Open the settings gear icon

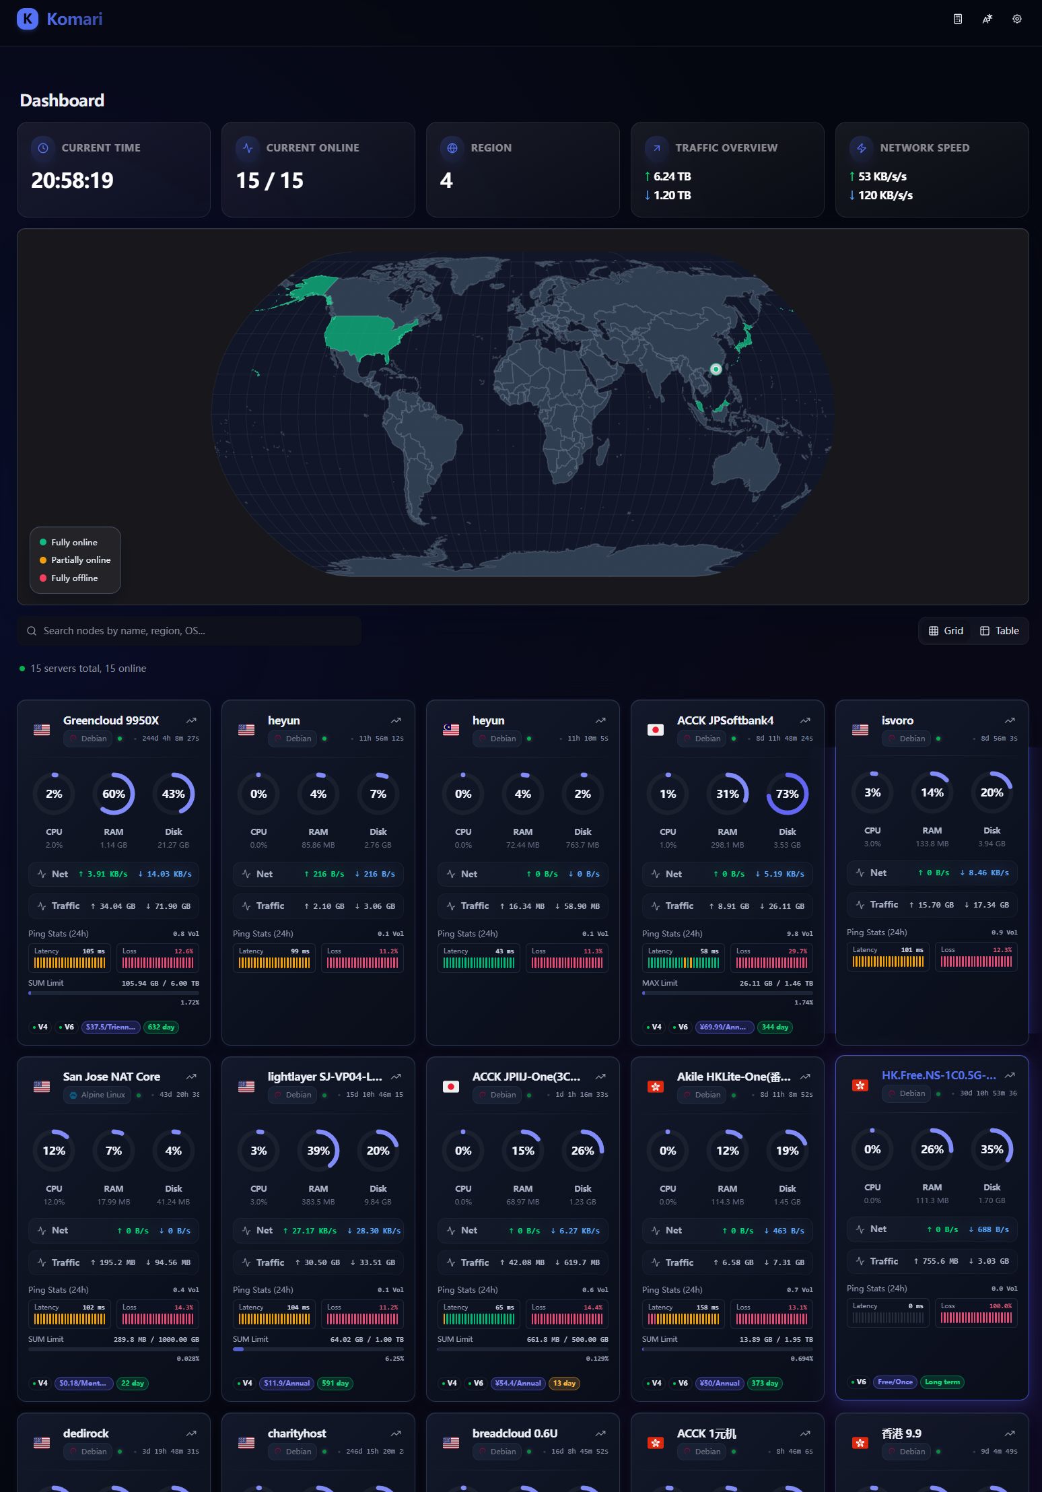click(1017, 19)
